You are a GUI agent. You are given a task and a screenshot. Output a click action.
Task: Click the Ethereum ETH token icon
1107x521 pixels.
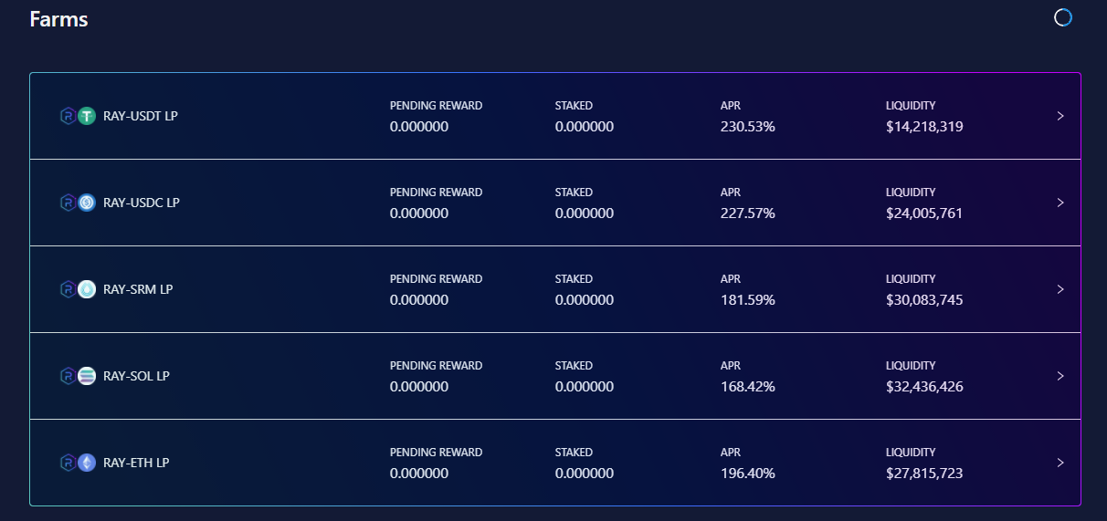tap(87, 463)
